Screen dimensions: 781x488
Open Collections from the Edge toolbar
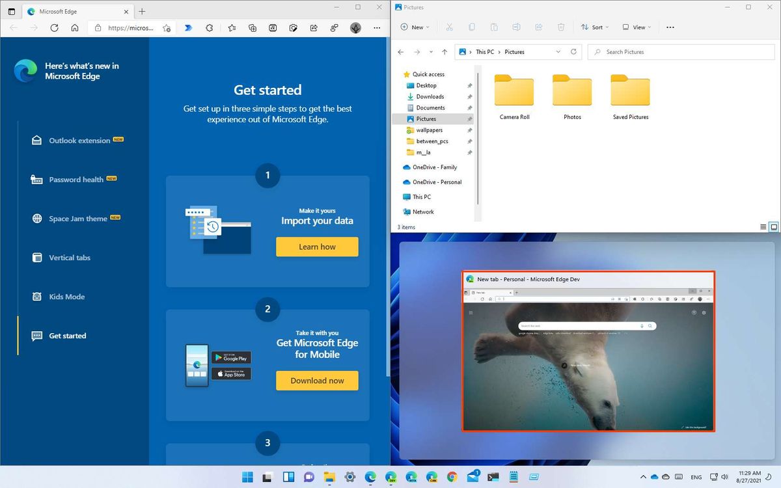coord(253,28)
